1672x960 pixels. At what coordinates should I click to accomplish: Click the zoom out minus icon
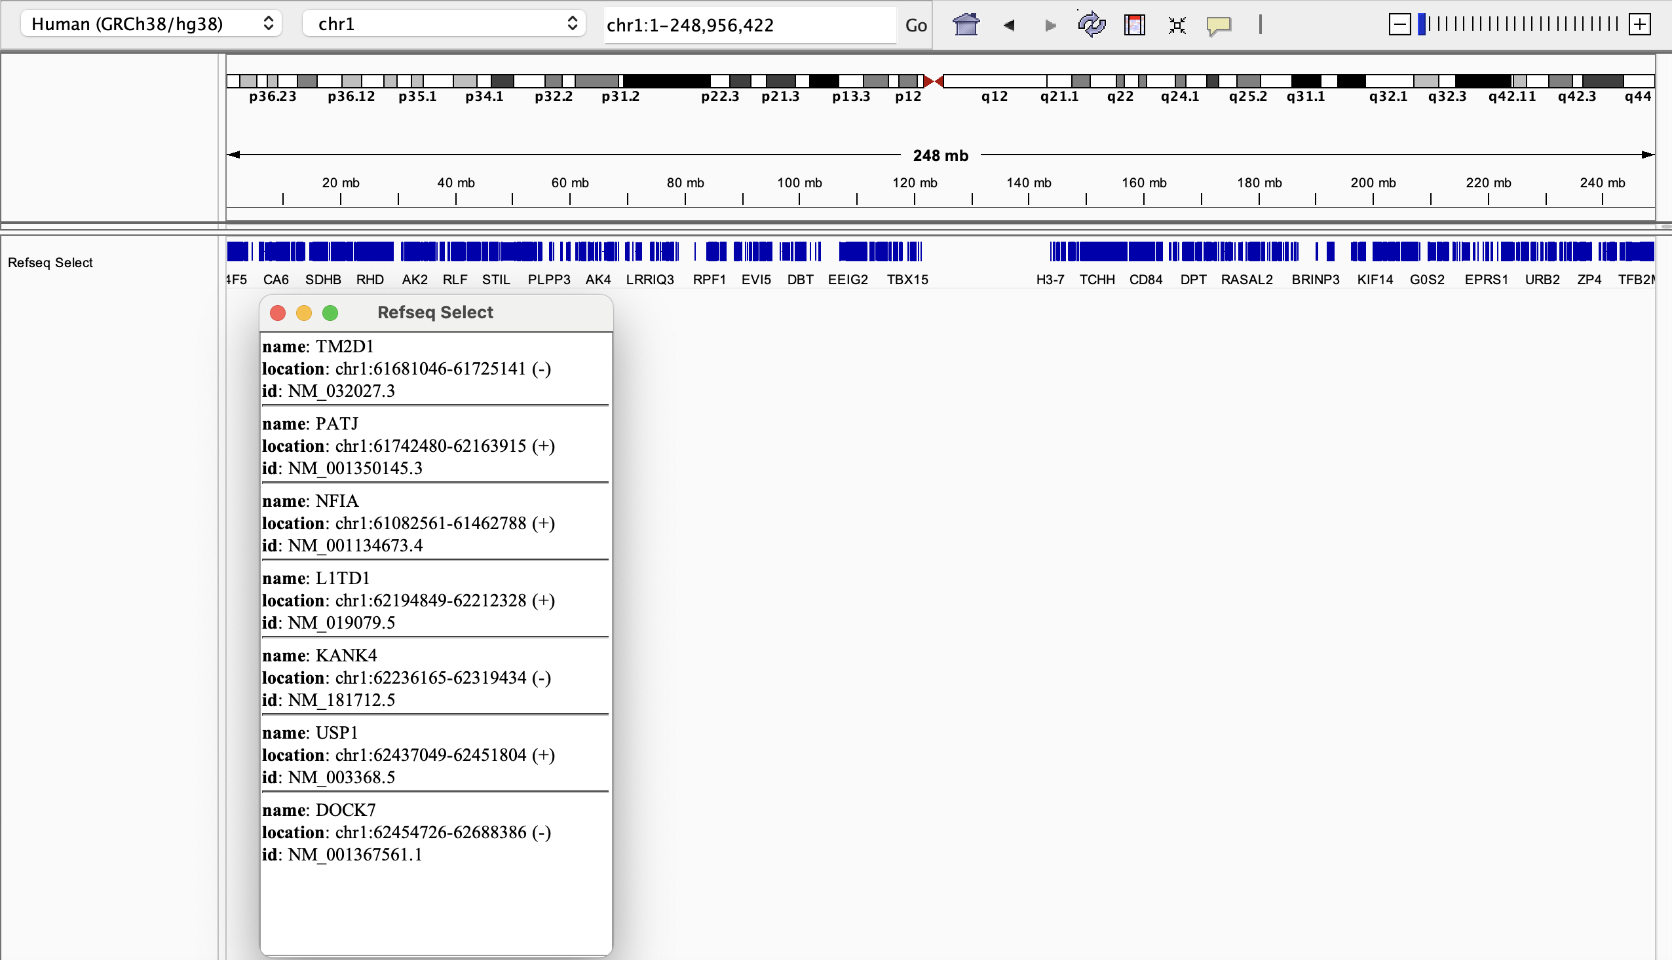(x=1399, y=25)
